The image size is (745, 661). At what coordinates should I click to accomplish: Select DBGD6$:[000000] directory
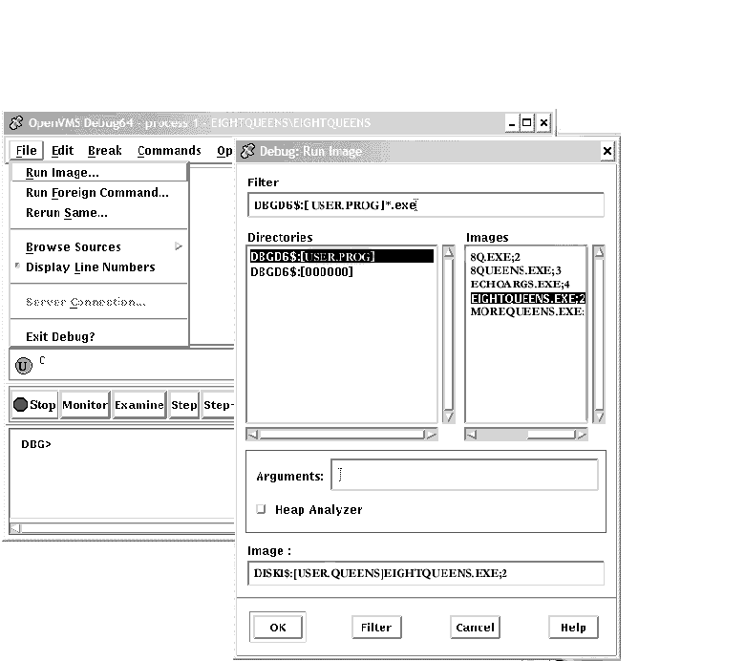[x=302, y=271]
